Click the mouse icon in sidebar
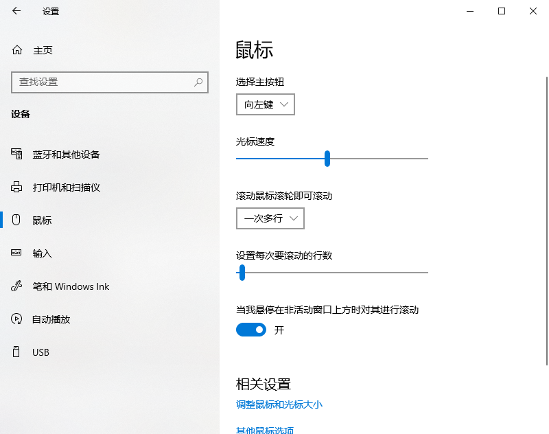 pyautogui.click(x=15, y=220)
